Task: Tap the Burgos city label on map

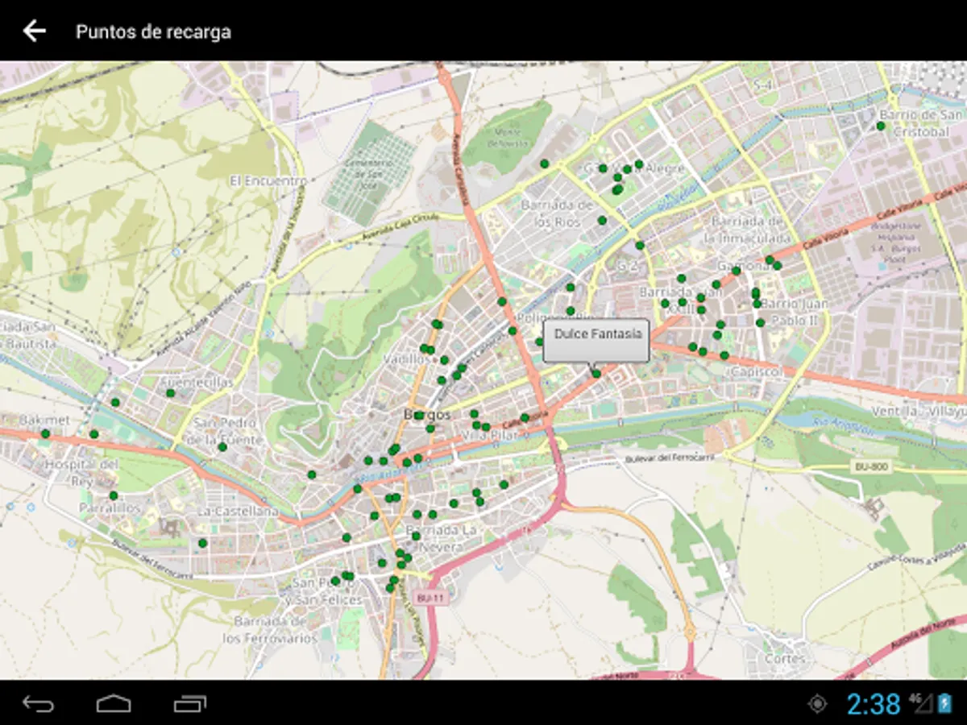Action: click(426, 414)
